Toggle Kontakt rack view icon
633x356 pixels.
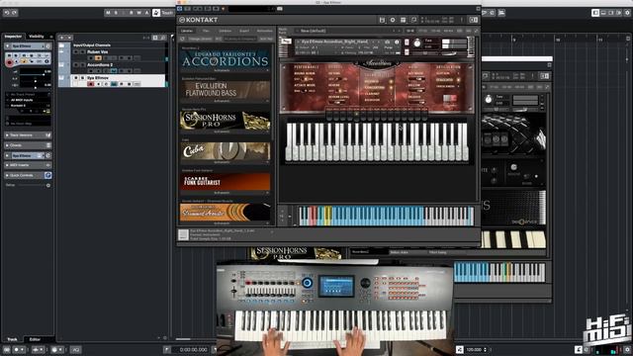click(403, 20)
